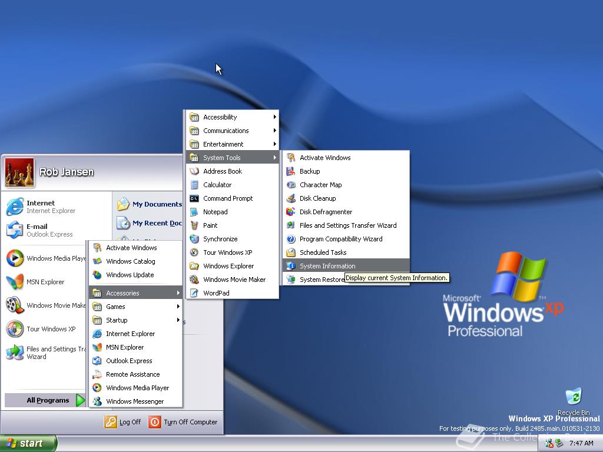Select Activate Windows in System Tools

click(x=346, y=158)
